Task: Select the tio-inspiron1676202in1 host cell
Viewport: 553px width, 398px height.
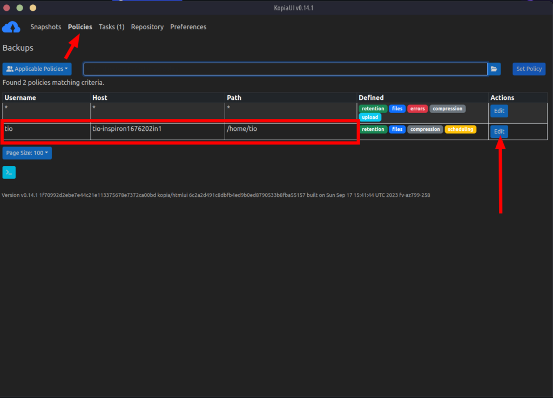Action: coord(158,131)
